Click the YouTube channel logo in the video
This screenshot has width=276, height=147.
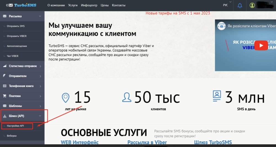[221, 26]
